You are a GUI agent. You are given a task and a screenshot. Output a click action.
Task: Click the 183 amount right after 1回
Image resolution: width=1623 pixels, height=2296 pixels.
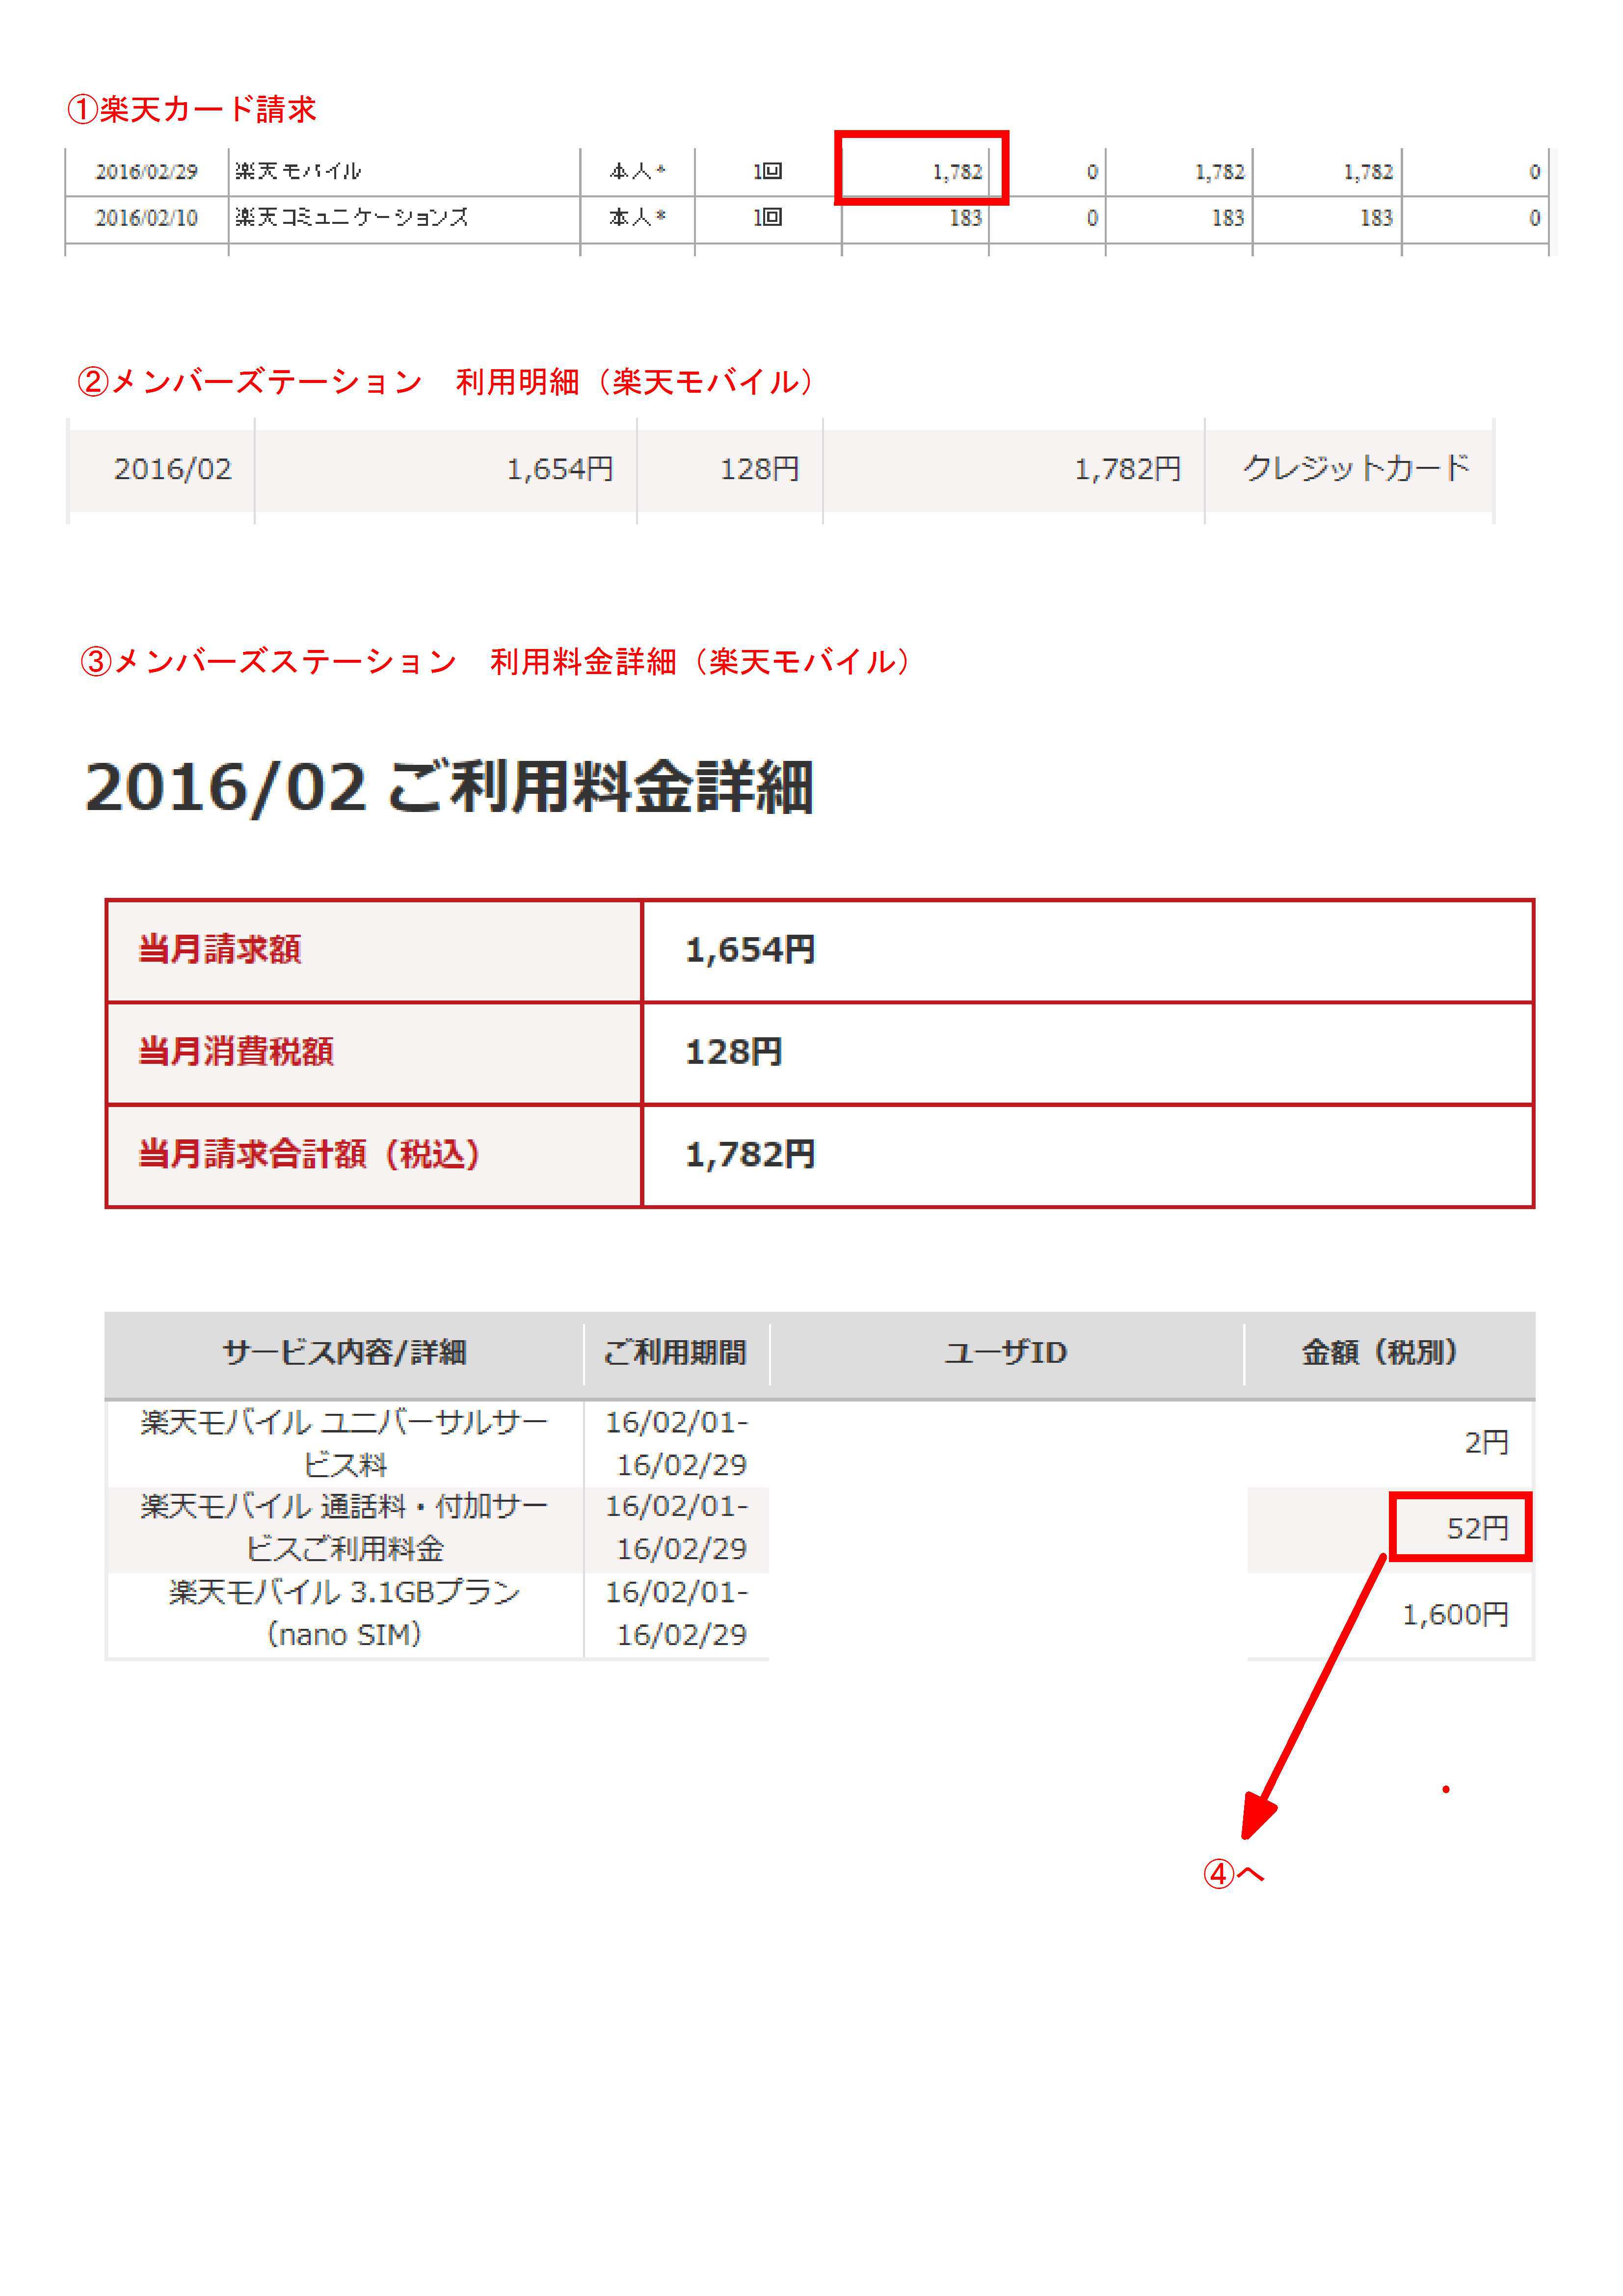[x=966, y=218]
